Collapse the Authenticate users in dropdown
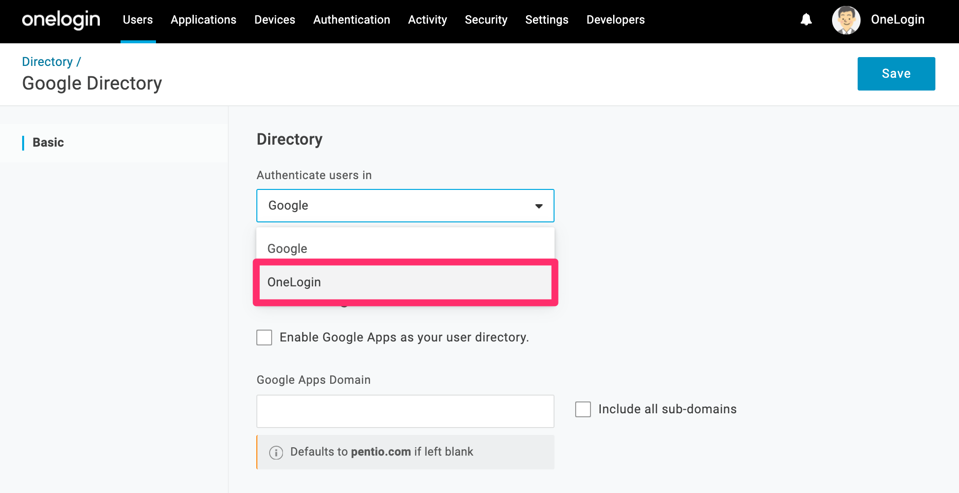Image resolution: width=959 pixels, height=493 pixels. 405,206
